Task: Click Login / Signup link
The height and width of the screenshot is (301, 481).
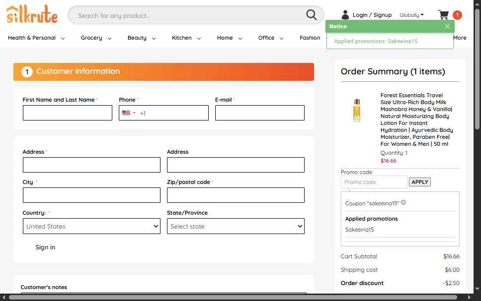Action: pos(372,15)
